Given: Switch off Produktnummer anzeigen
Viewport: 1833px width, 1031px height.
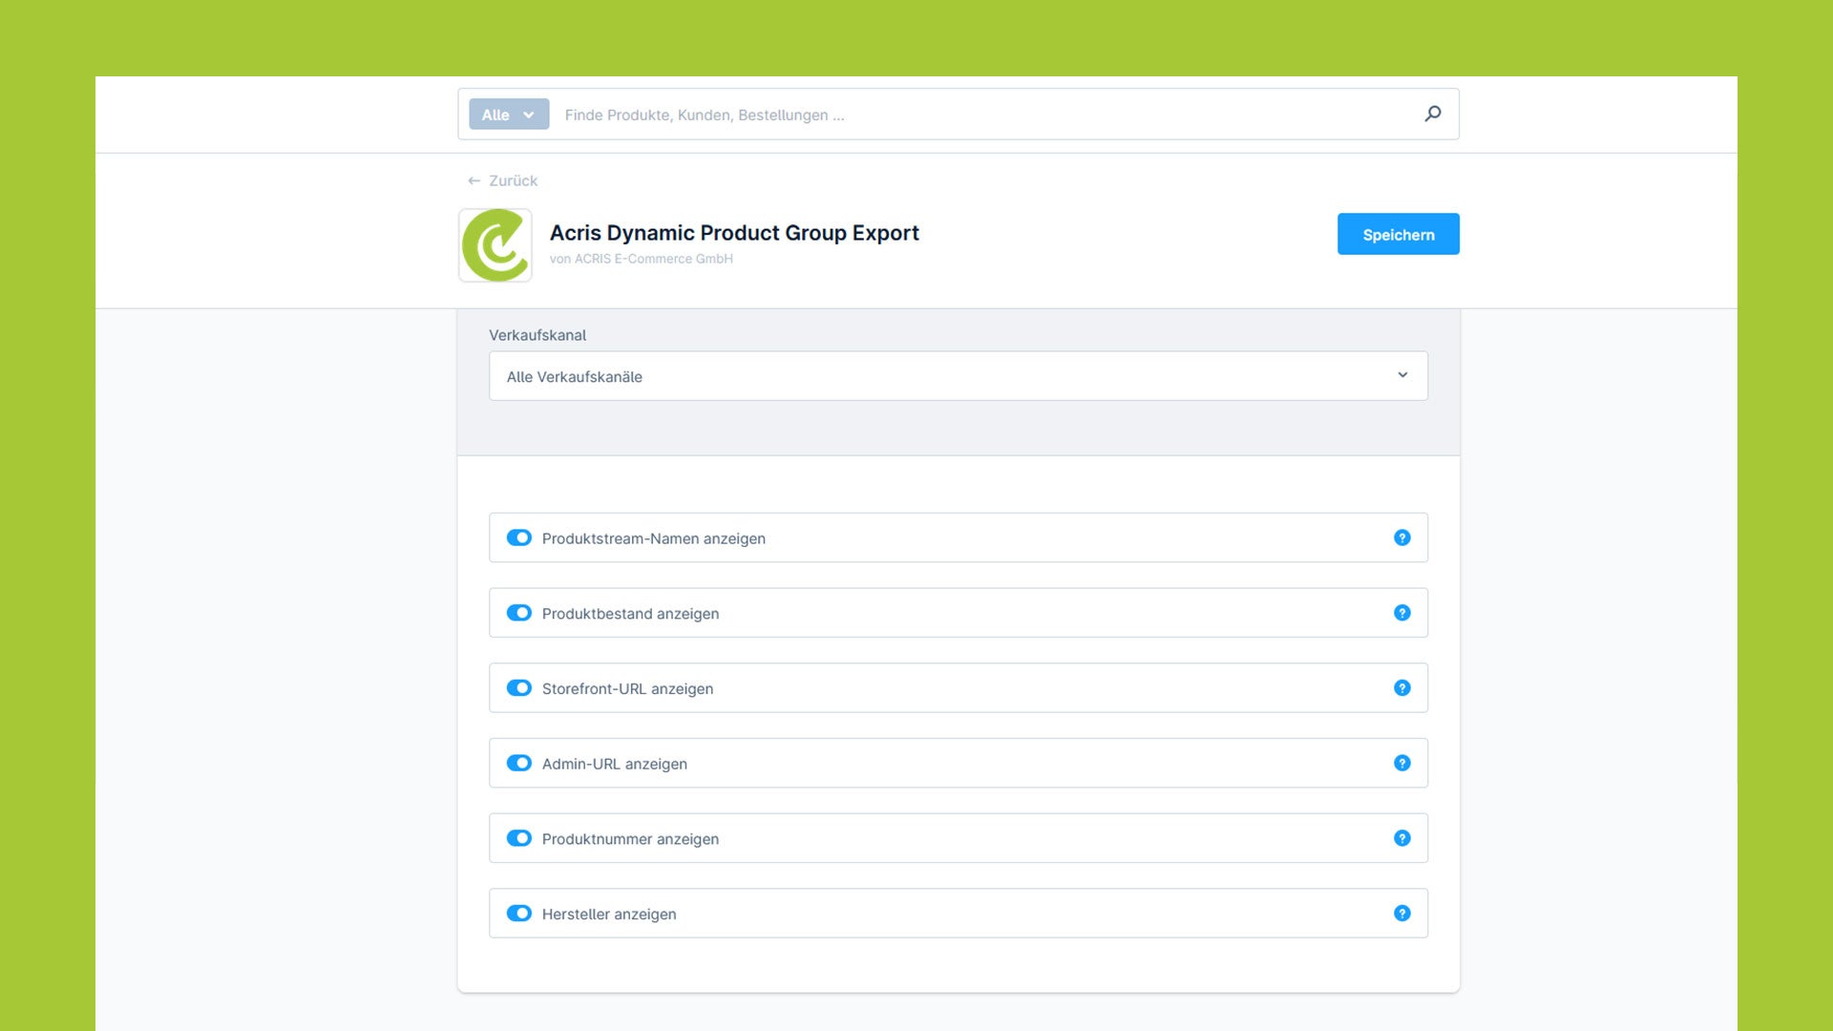Looking at the screenshot, I should tap(518, 838).
